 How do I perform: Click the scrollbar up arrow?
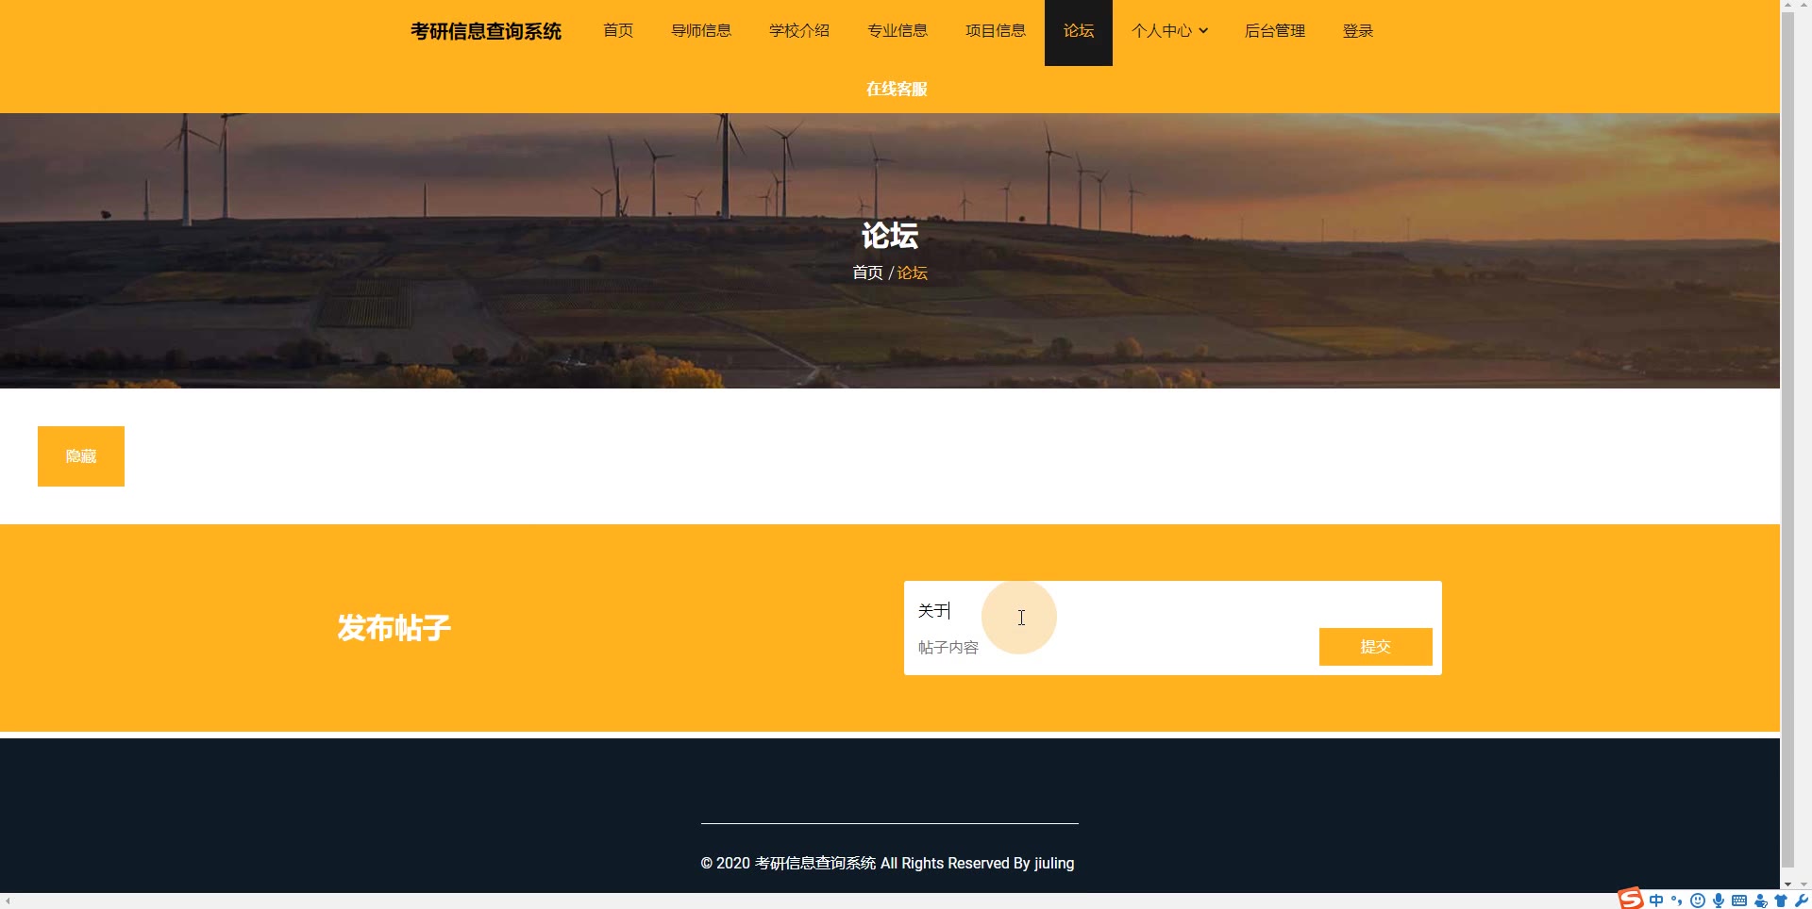coord(1787,5)
